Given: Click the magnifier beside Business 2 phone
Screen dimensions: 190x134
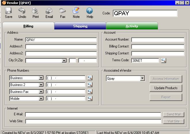Looking at the screenshot, I should click(90, 85).
